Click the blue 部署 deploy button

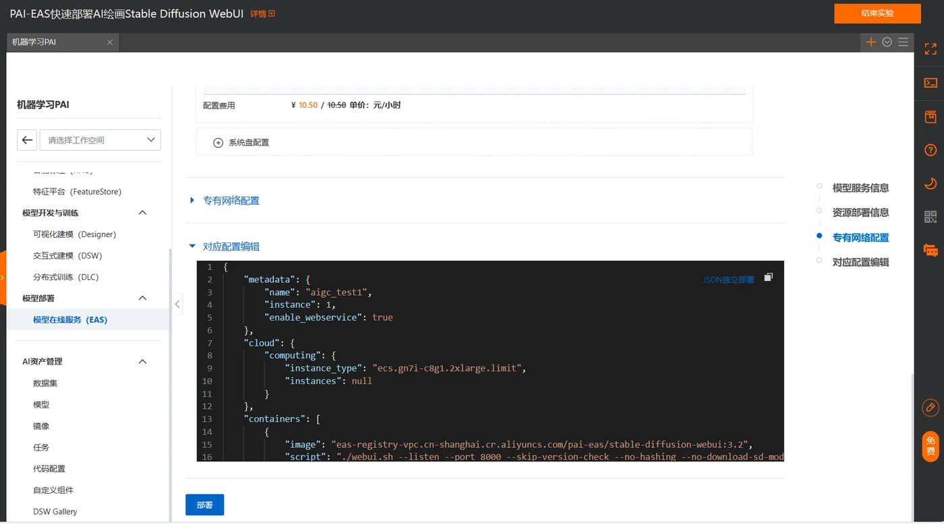click(x=204, y=505)
